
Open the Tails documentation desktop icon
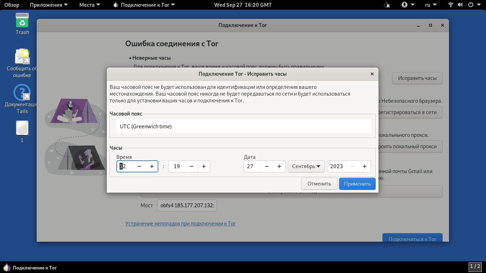click(x=22, y=93)
